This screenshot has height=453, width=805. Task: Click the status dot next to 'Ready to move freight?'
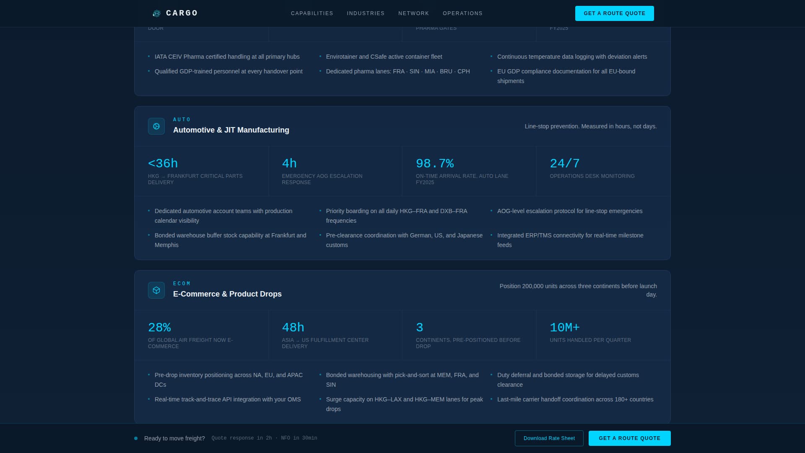point(135,438)
